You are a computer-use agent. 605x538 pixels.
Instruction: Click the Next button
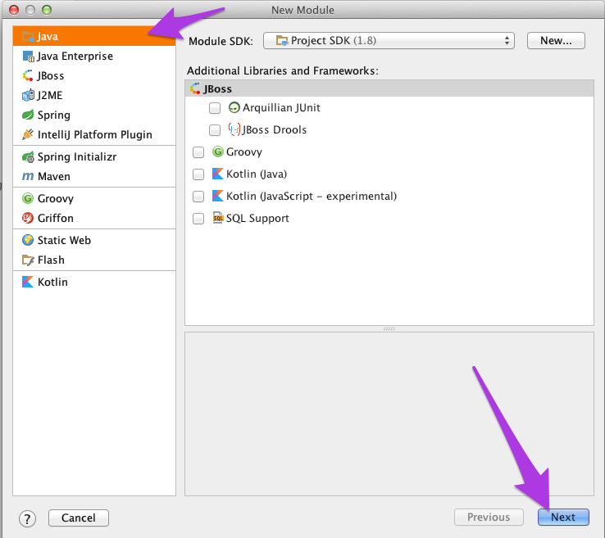[x=563, y=518]
